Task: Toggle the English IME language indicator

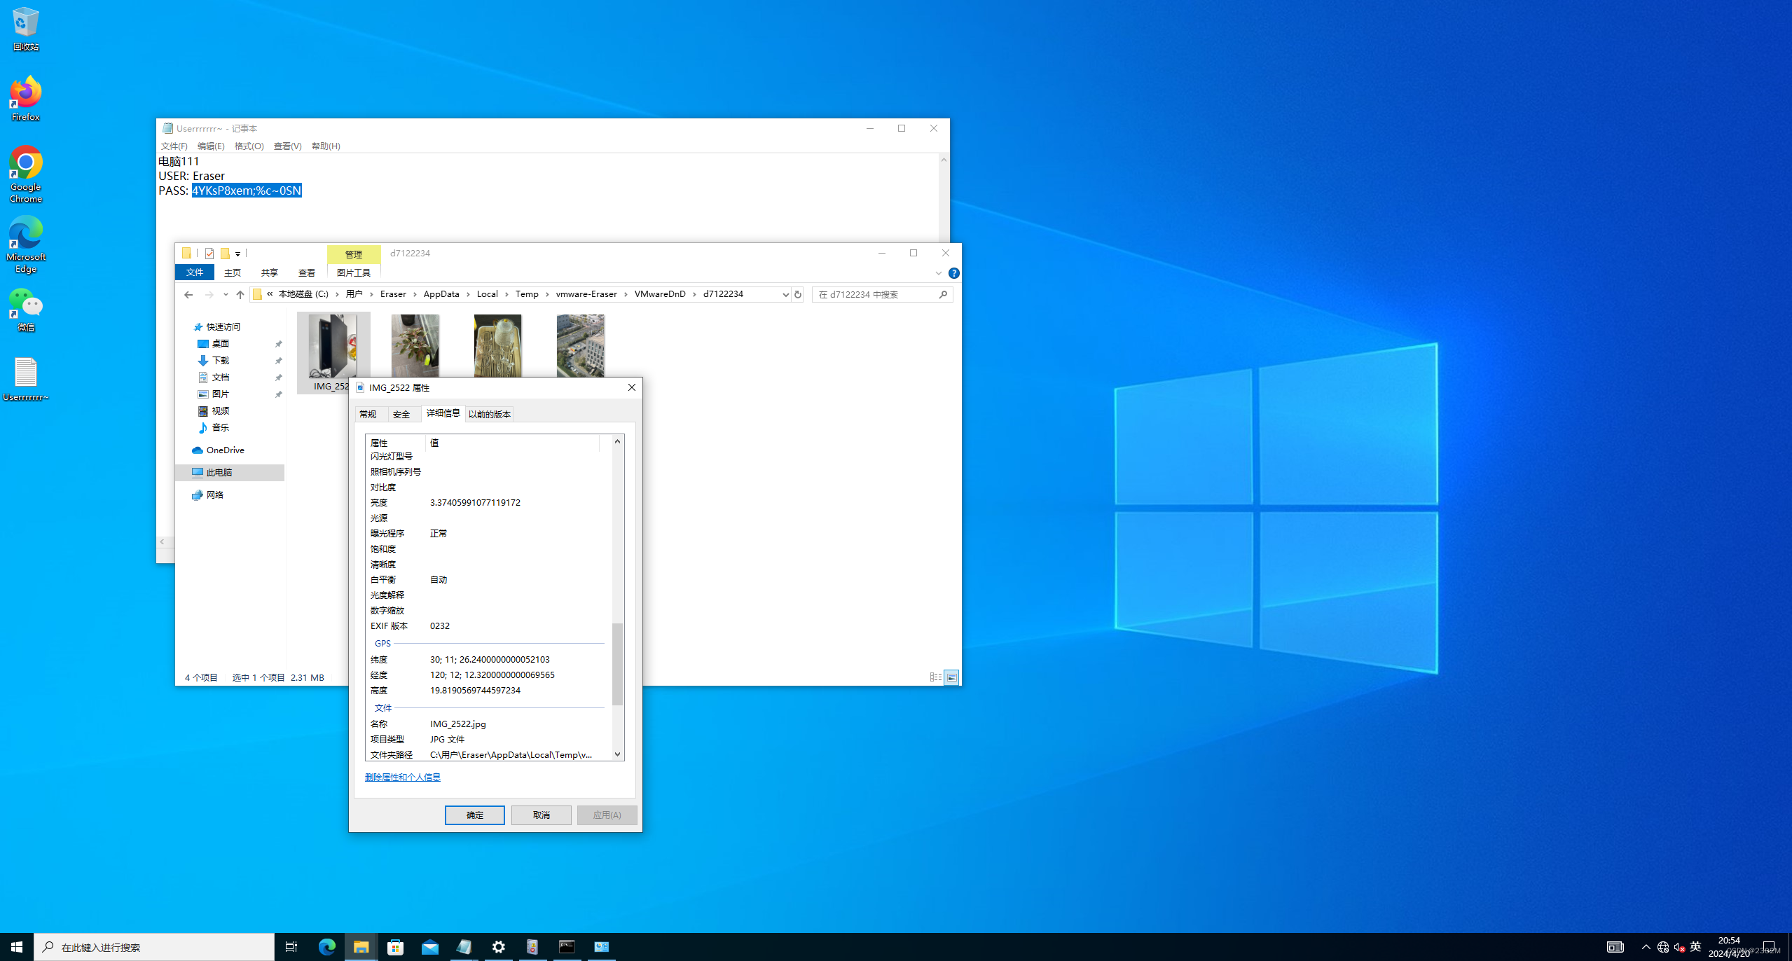Action: [1695, 947]
